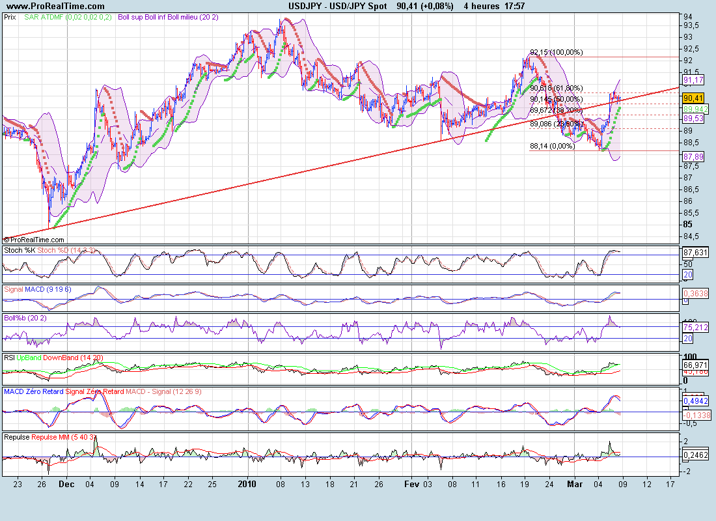Select the '4 heures' timeframe label
The width and height of the screenshot is (716, 521).
click(x=481, y=6)
